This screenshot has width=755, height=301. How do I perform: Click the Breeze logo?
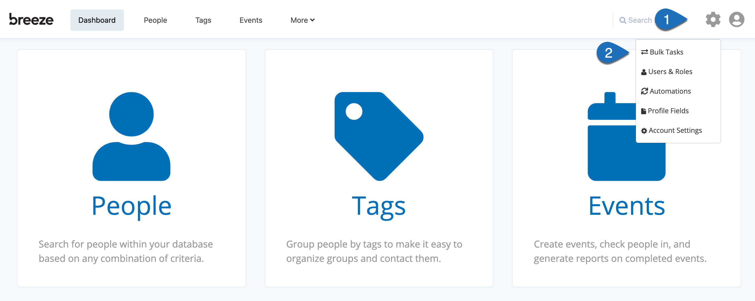click(x=31, y=19)
